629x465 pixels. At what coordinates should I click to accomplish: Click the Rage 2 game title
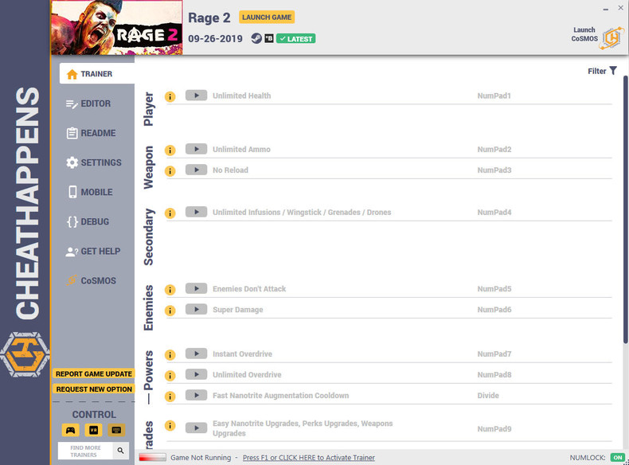(x=209, y=18)
